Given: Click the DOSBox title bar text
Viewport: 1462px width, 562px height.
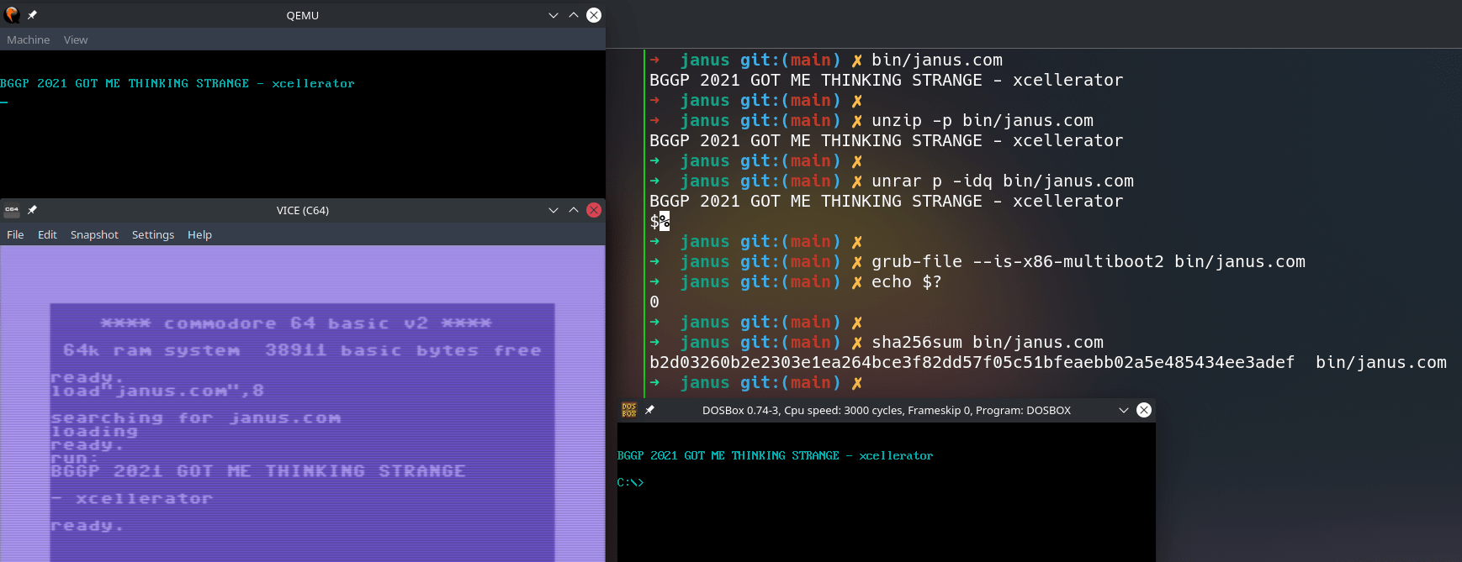Looking at the screenshot, I should coord(887,410).
